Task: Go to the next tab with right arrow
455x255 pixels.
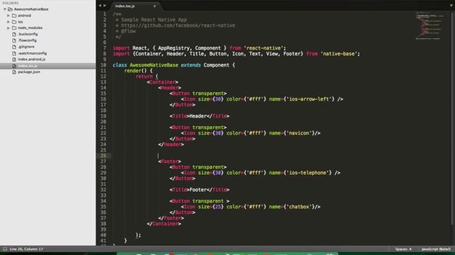Action: tap(105, 6)
